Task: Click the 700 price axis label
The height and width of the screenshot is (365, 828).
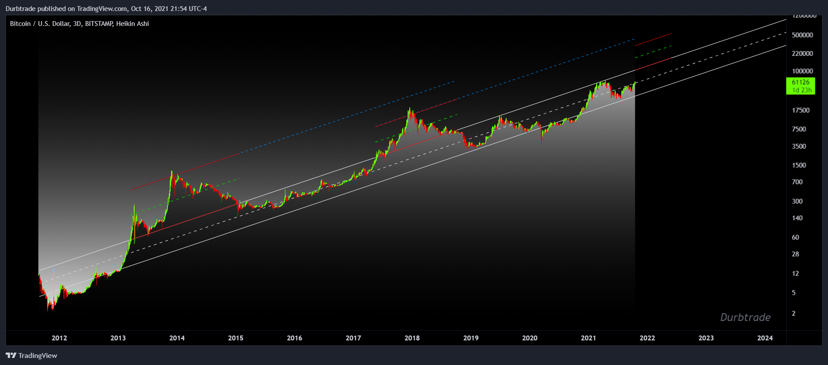Action: click(x=797, y=182)
